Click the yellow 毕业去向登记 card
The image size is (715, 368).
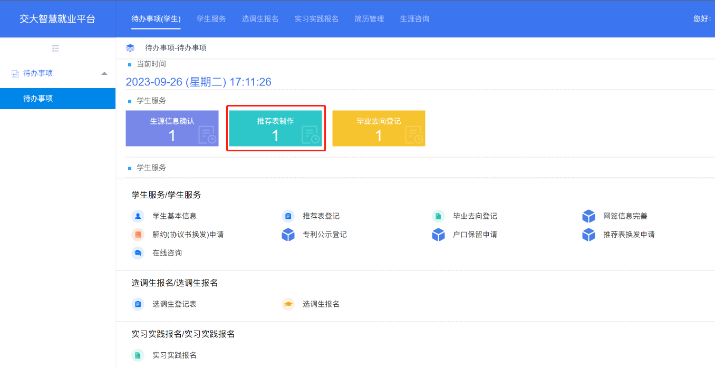tap(379, 128)
